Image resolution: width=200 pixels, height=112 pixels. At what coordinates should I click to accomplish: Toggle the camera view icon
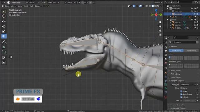click(160, 30)
